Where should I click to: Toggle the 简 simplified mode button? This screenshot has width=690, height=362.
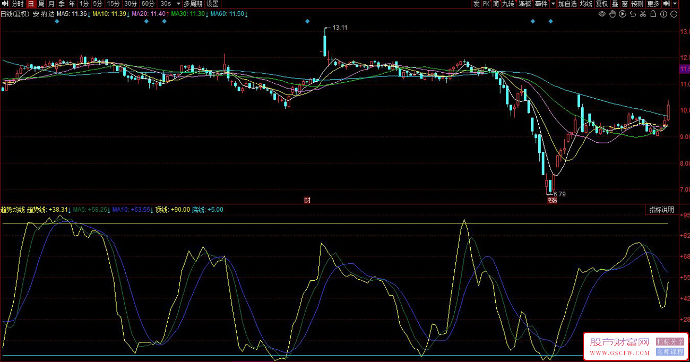point(496,4)
